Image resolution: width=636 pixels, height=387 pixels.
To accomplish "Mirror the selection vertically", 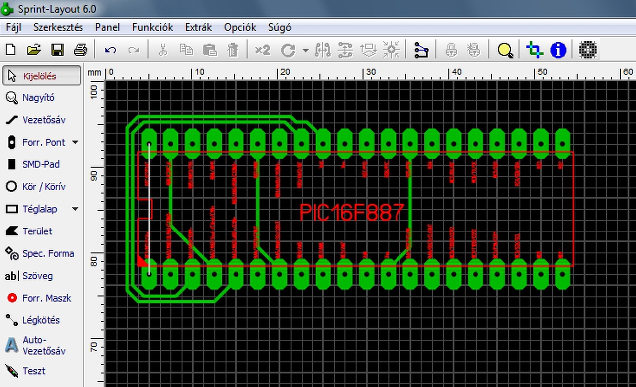I will coord(345,50).
